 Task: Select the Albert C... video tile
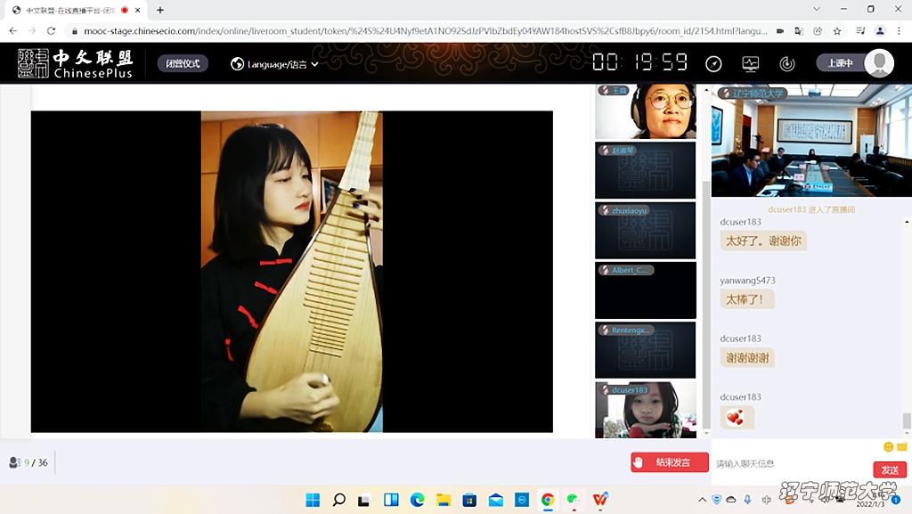645,290
